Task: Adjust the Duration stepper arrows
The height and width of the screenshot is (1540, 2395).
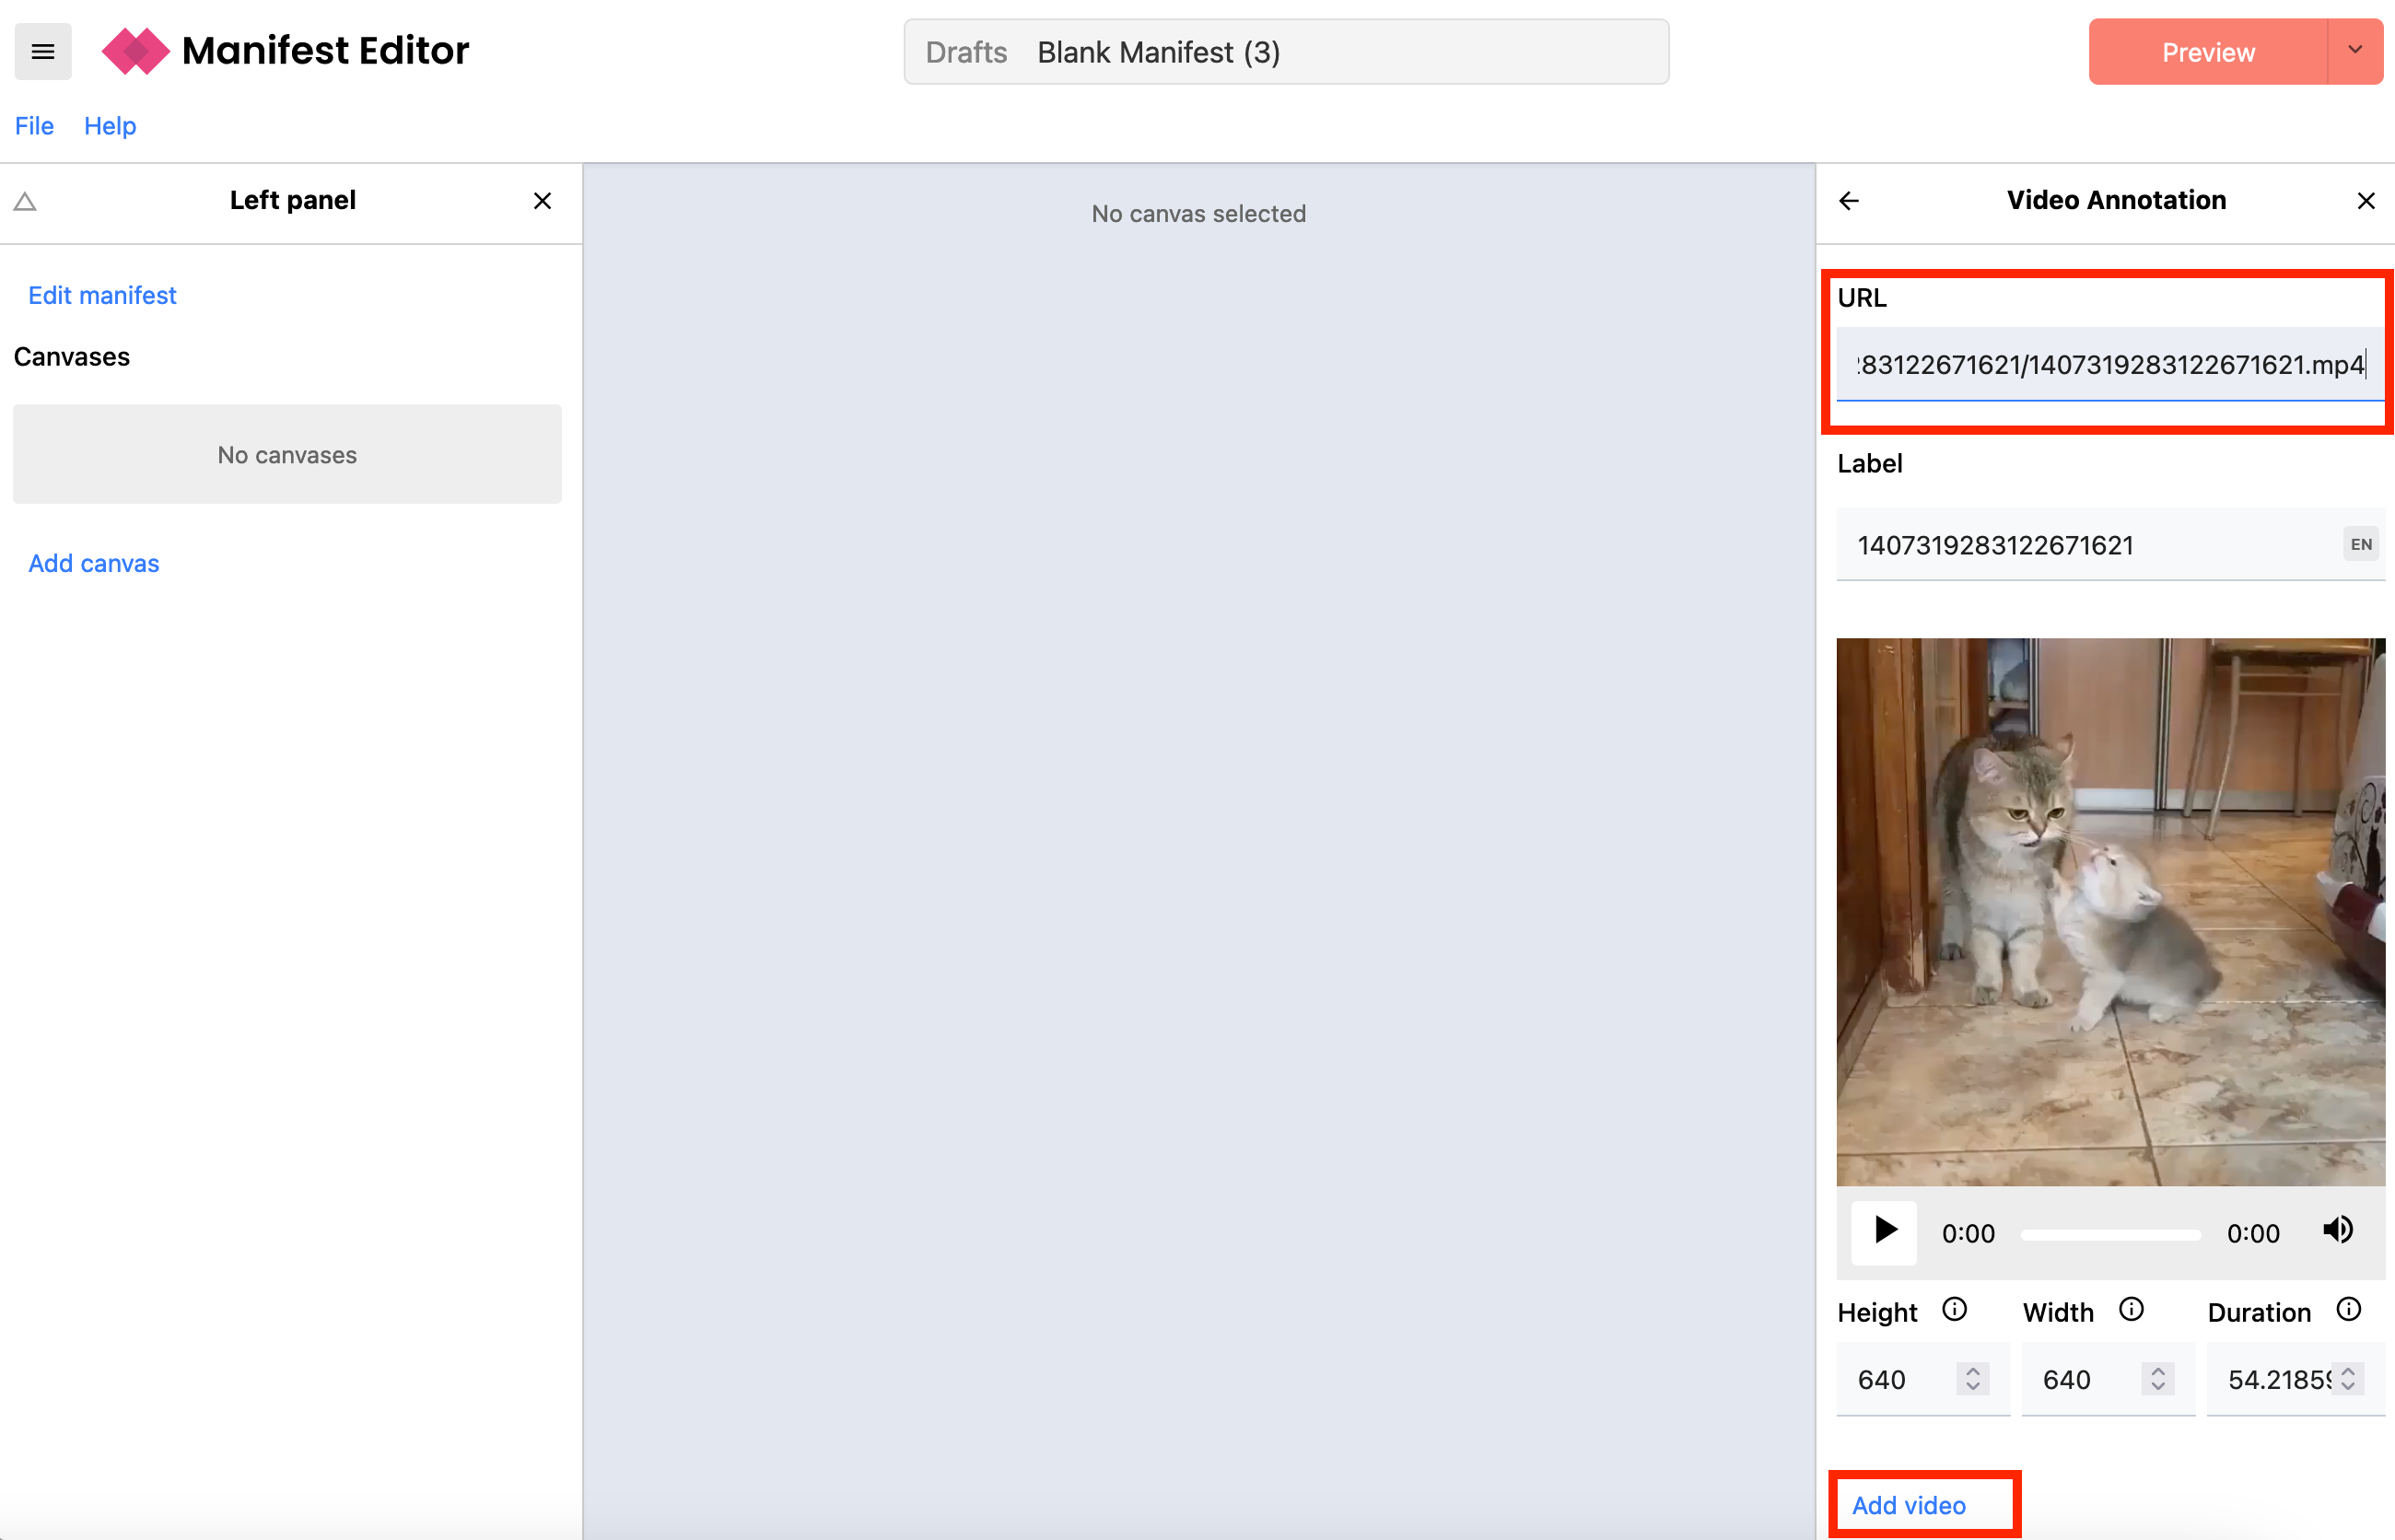Action: point(2348,1380)
